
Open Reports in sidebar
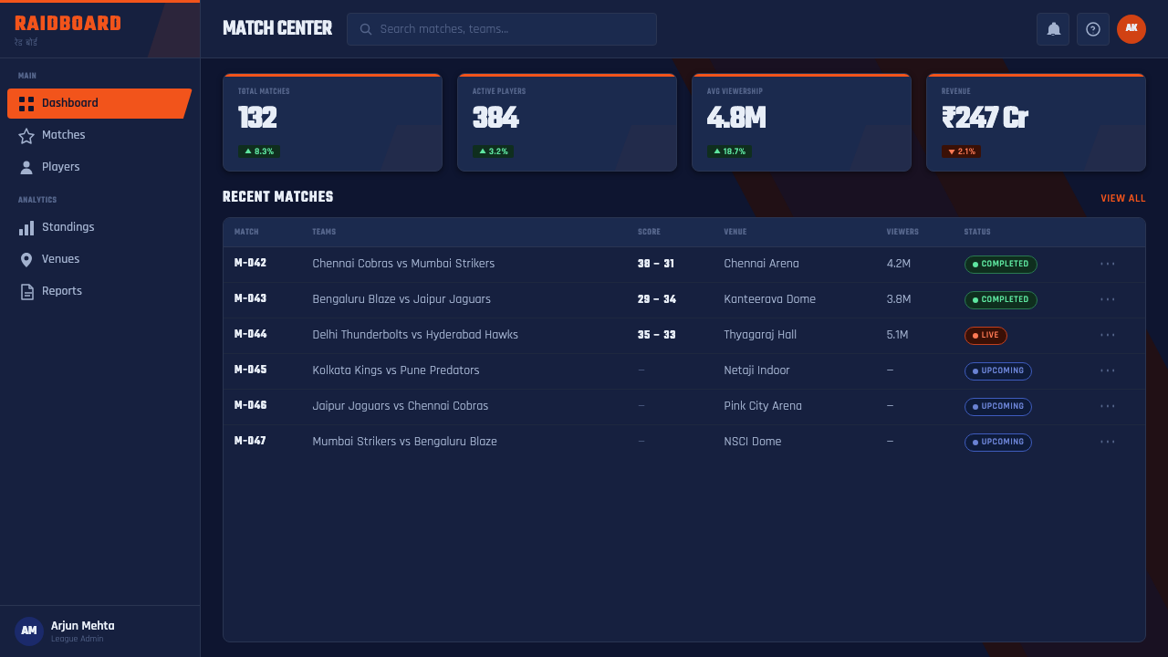click(99, 291)
